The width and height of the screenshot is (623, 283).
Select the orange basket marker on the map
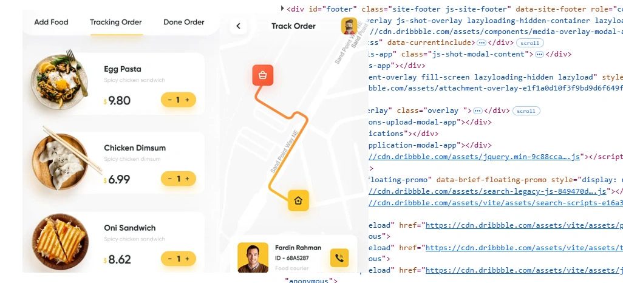click(263, 75)
